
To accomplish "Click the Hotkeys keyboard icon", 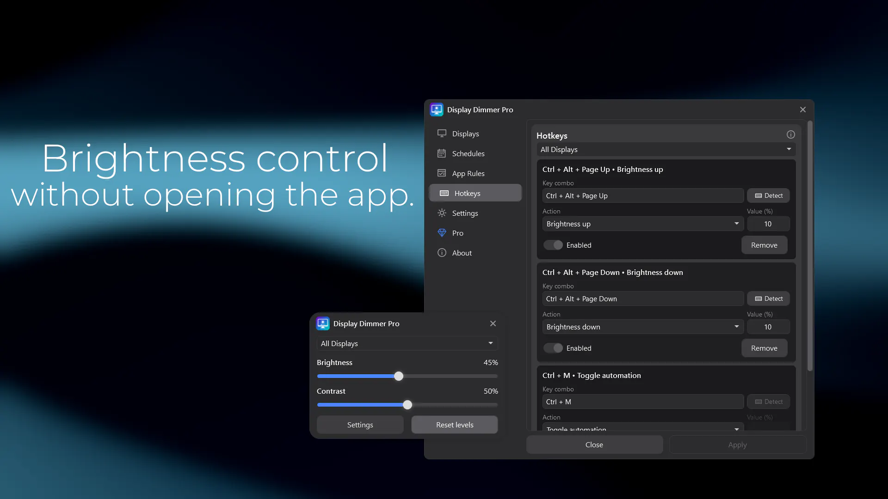I will click(444, 193).
